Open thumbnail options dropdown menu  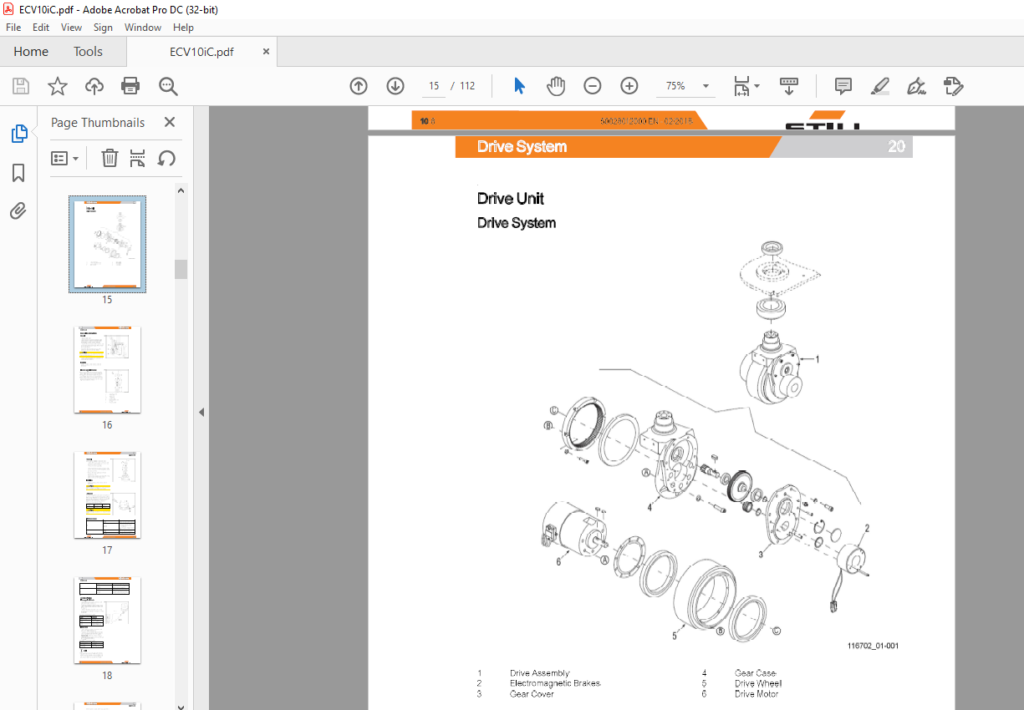(65, 158)
